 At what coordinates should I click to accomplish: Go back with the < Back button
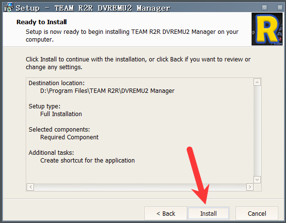pyautogui.click(x=166, y=213)
